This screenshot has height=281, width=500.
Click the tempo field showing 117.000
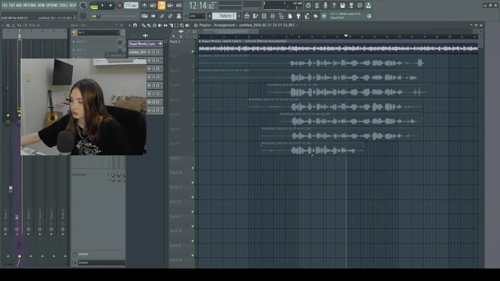[131, 5]
